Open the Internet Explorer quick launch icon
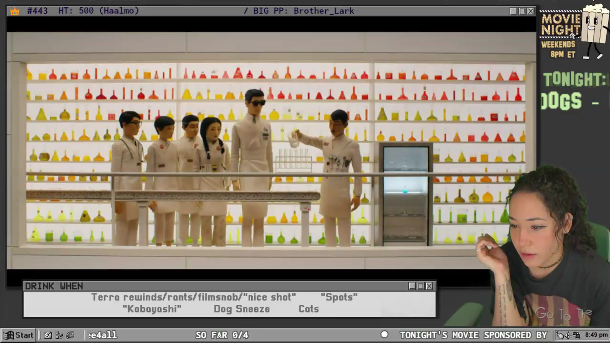 tap(70, 335)
